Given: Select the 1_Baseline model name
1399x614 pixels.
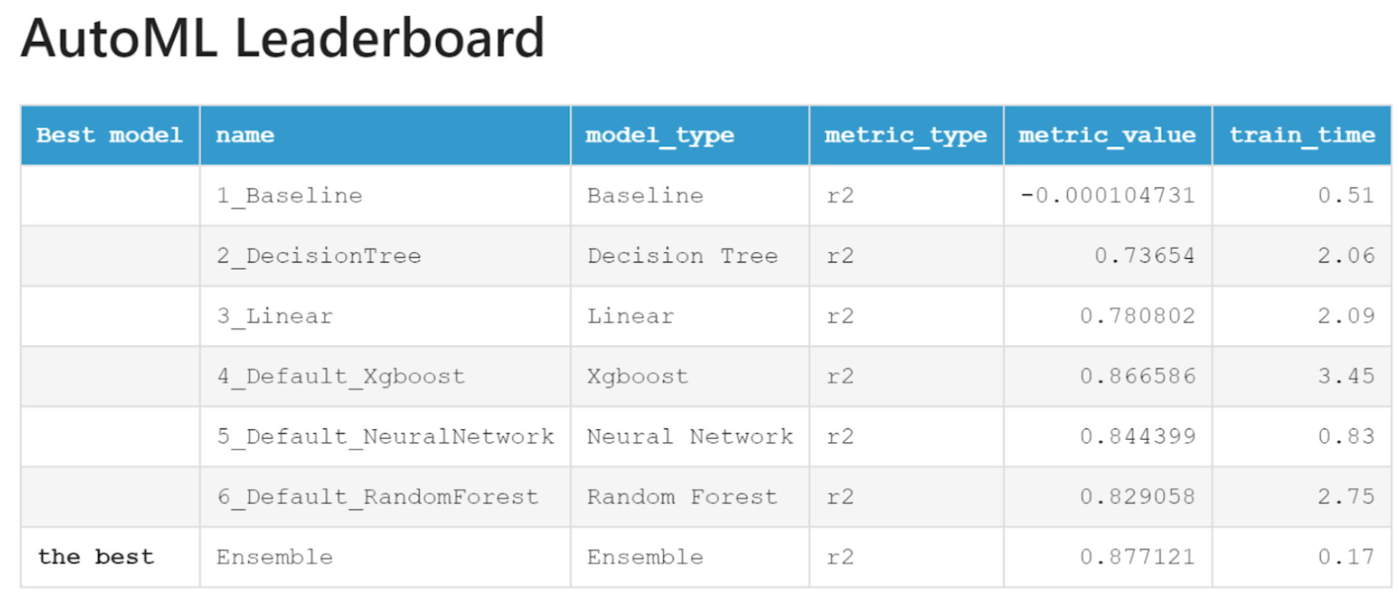Looking at the screenshot, I should [289, 196].
